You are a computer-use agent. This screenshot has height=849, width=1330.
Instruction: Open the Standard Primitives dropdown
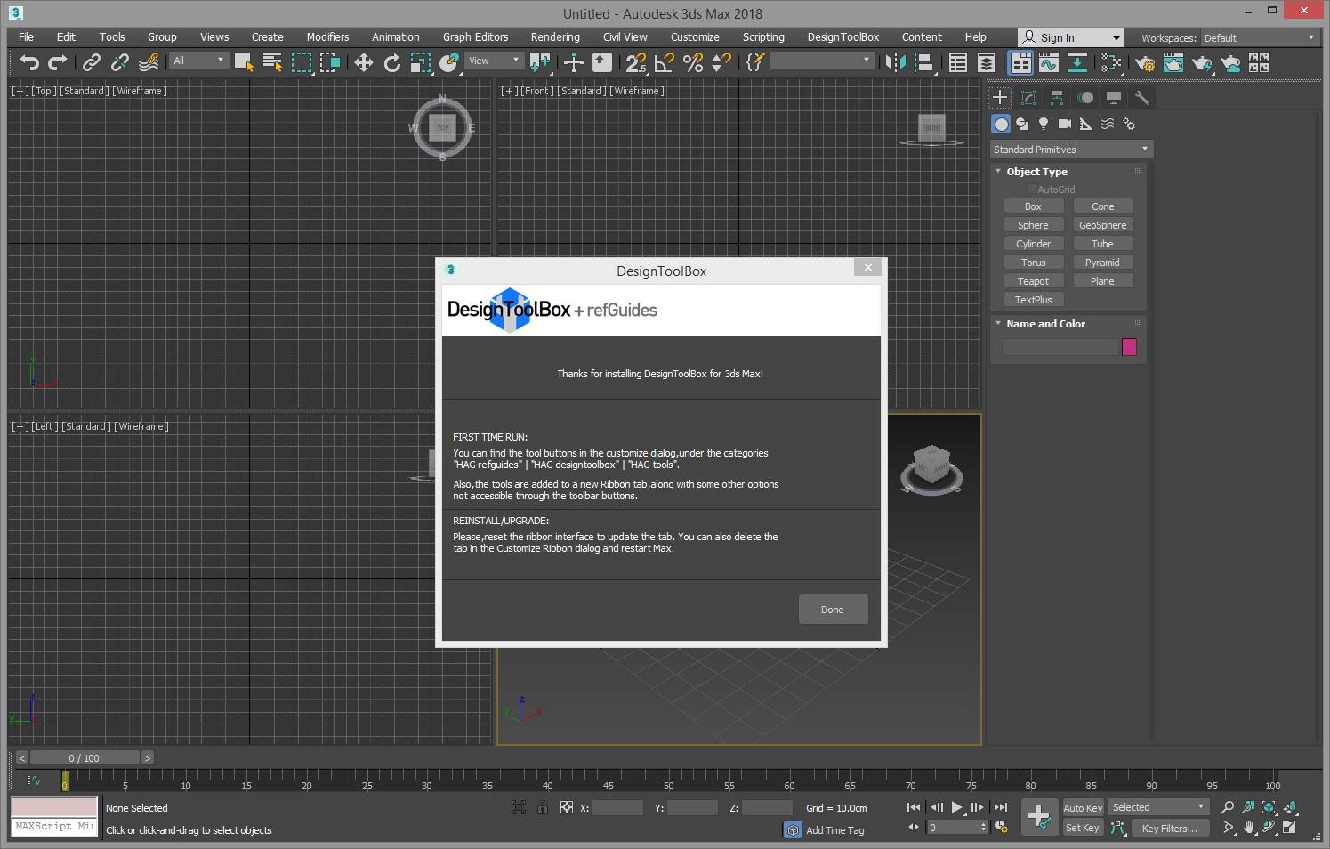tap(1071, 150)
